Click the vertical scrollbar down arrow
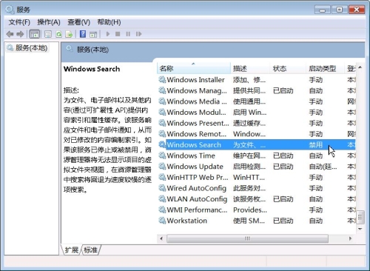Screen dimensions: 370x271 coord(360,229)
